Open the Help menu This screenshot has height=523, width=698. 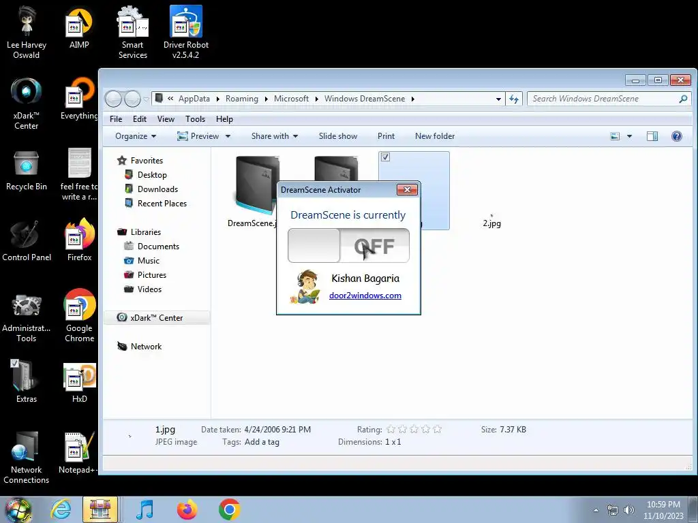(224, 119)
